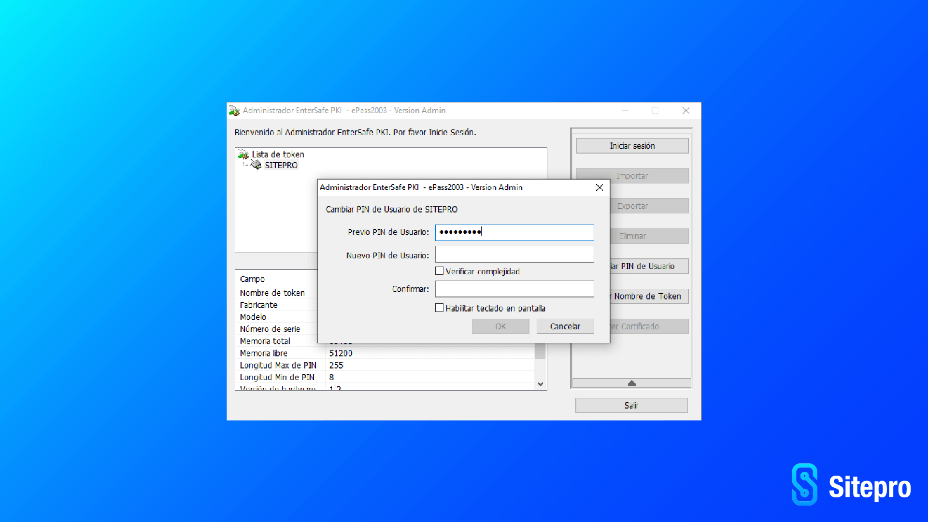Click the PIN de Usuario button

tap(649, 266)
